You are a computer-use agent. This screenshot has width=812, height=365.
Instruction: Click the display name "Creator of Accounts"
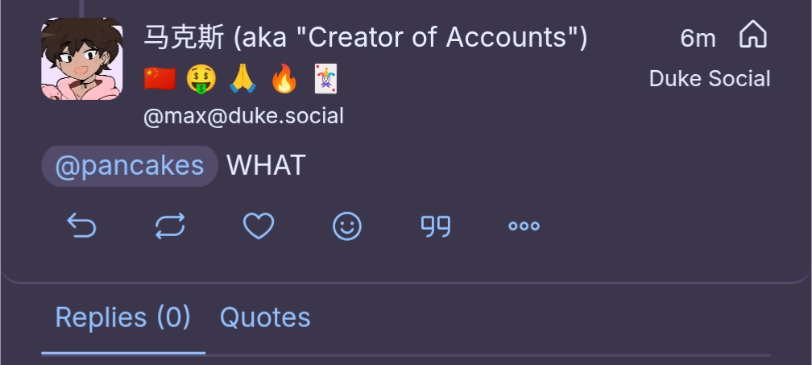click(366, 37)
